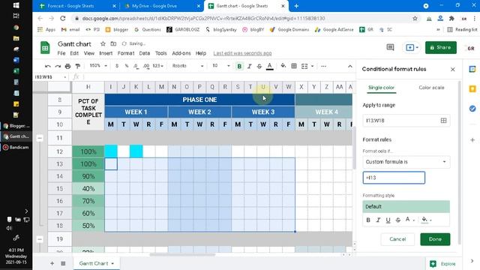
Task: Click the select data range grid icon
Action: pyautogui.click(x=443, y=121)
